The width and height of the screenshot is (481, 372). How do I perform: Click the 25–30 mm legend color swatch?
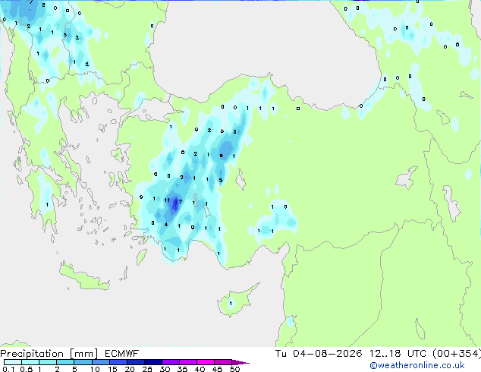pos(152,362)
